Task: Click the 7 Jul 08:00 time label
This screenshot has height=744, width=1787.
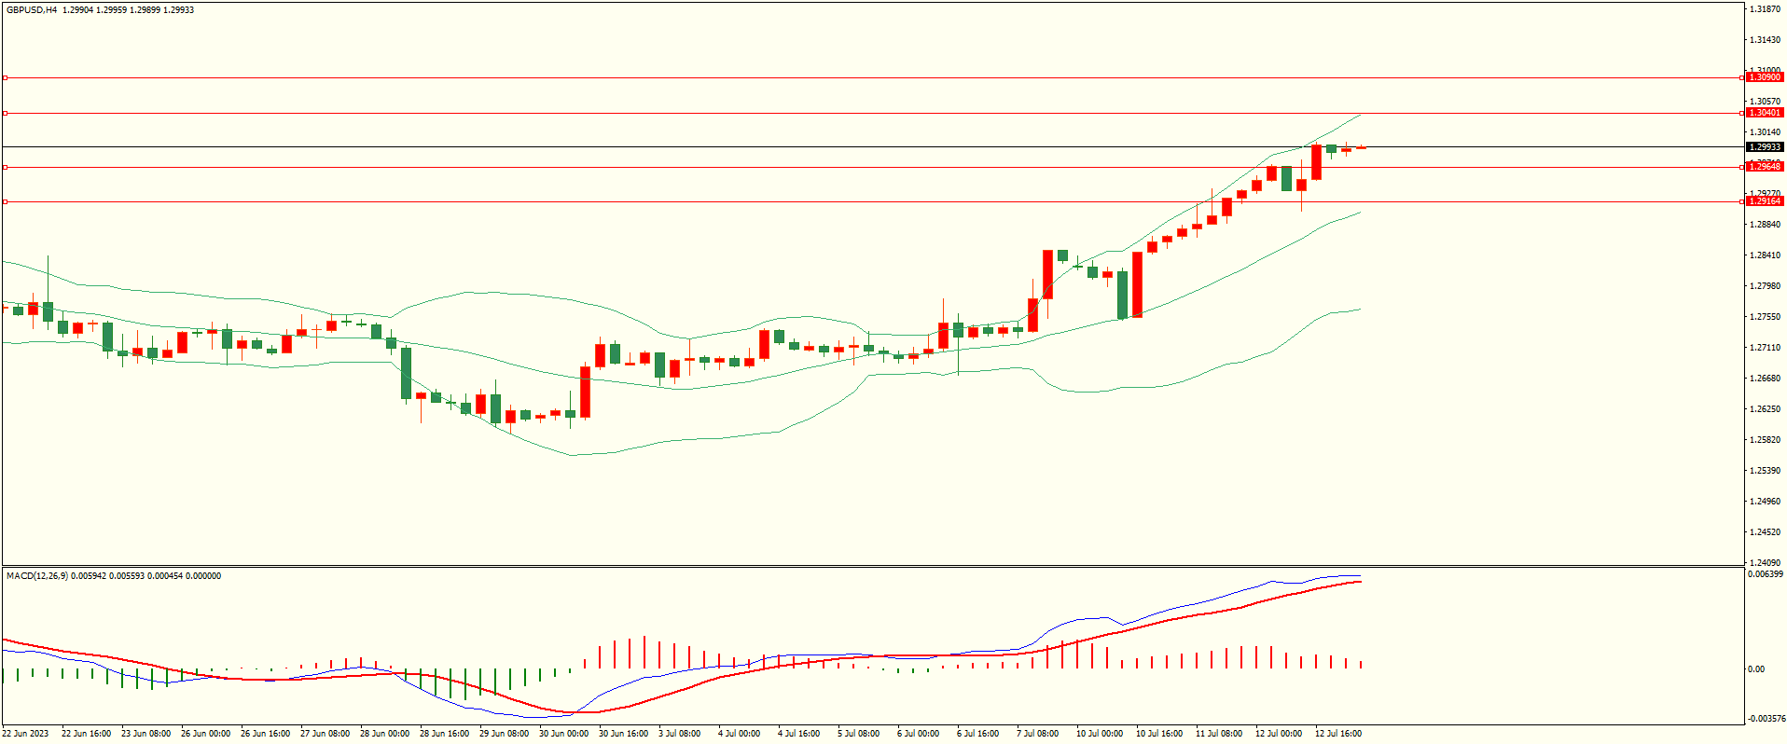Action: click(x=1037, y=734)
